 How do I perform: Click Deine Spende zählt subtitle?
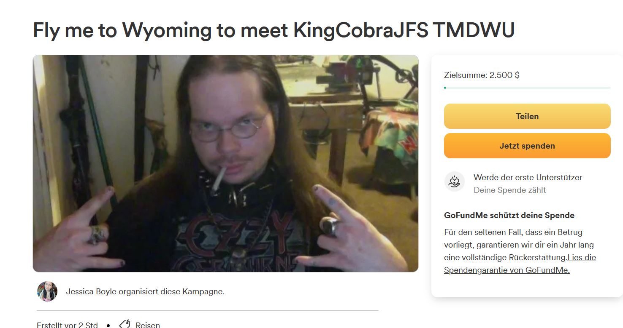tap(509, 190)
